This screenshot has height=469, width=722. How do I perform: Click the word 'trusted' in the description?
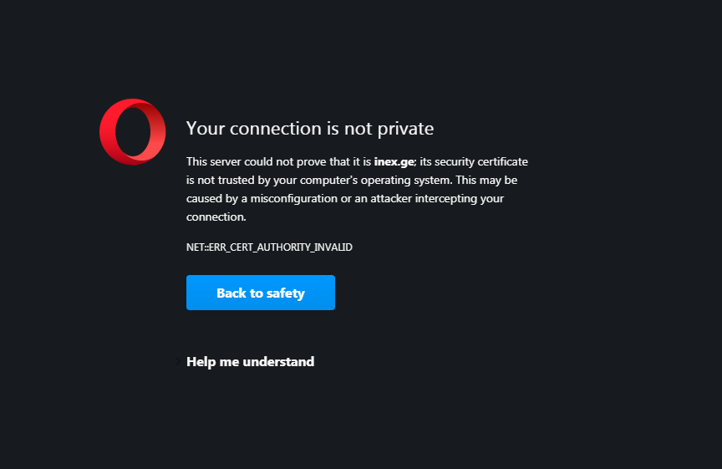(236, 180)
